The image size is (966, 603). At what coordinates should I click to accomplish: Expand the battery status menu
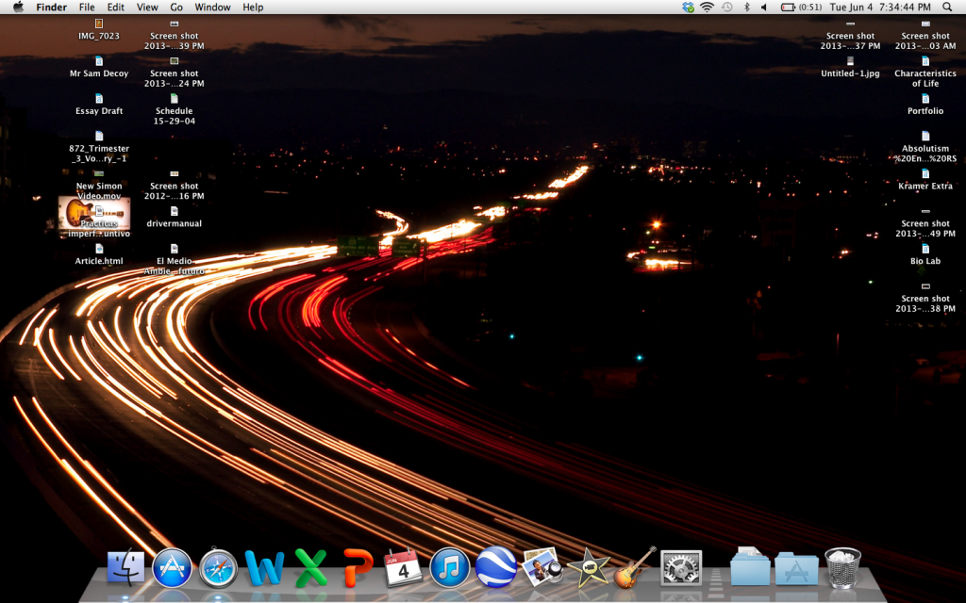tap(801, 7)
